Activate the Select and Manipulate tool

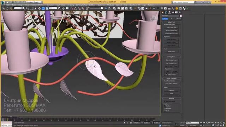pos(63,8)
